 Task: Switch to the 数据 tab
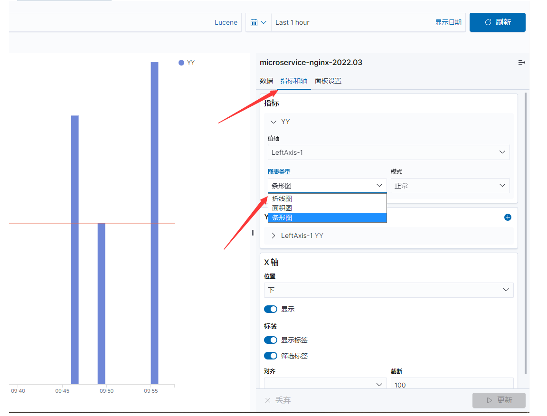click(266, 81)
